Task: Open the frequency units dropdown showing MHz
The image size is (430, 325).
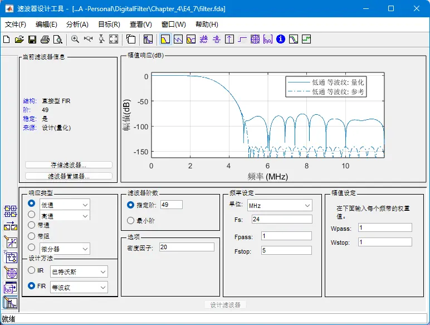Action: pos(280,205)
